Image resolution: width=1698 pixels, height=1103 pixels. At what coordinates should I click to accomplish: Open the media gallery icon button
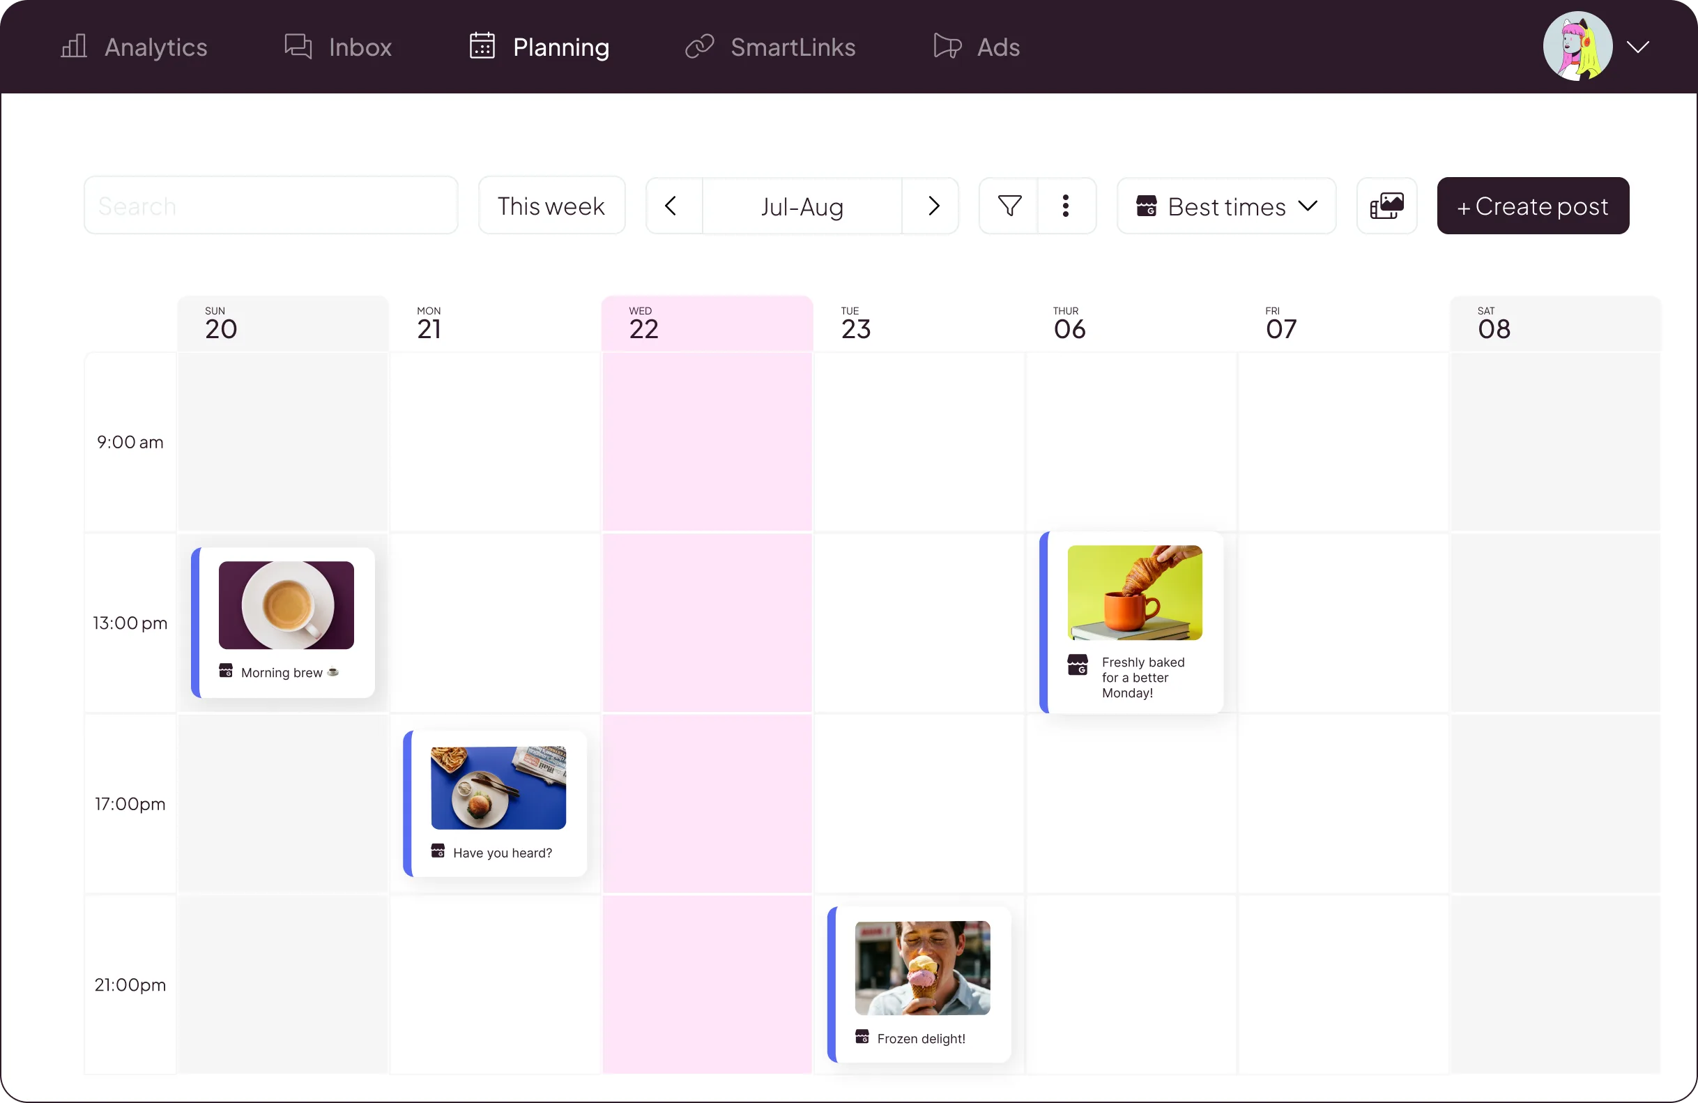[1386, 206]
